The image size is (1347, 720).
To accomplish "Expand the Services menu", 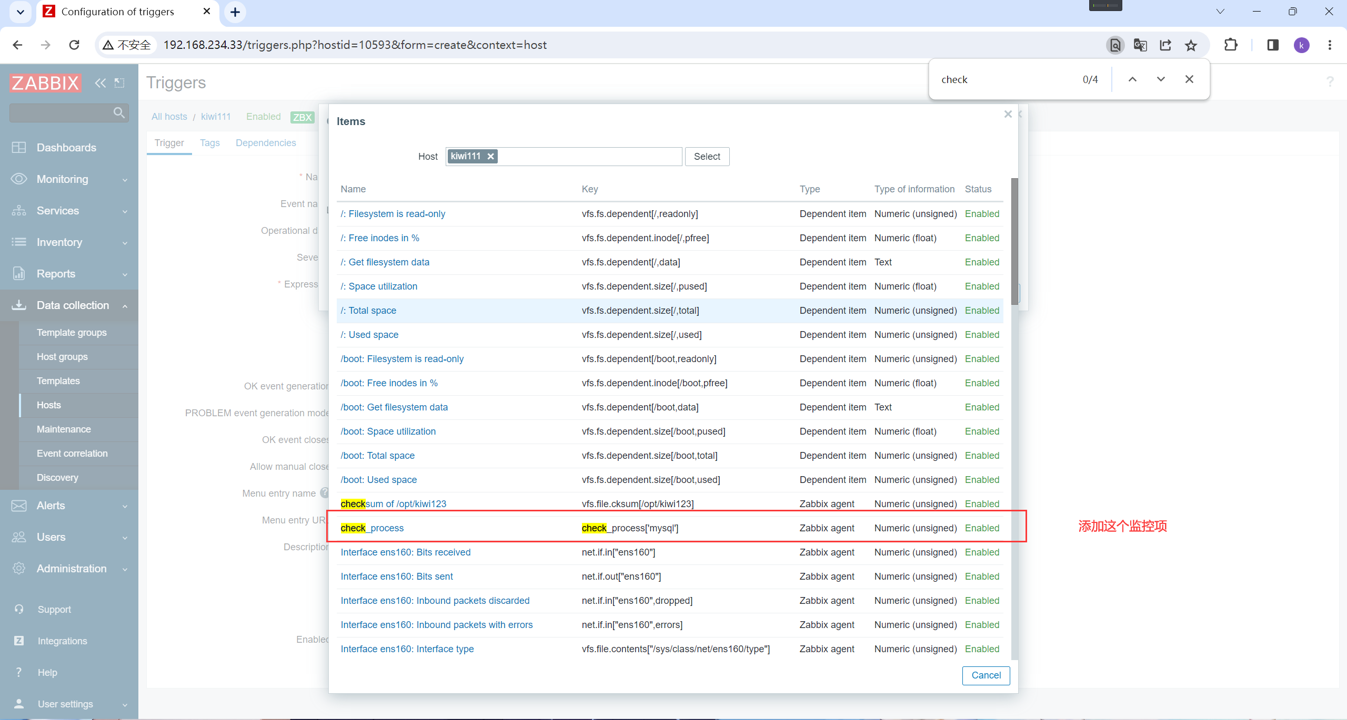I will [69, 211].
